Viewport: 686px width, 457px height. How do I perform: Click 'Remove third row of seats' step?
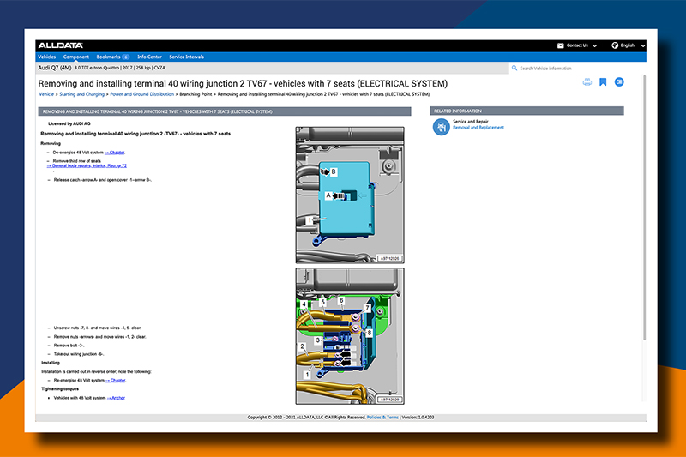(76, 161)
